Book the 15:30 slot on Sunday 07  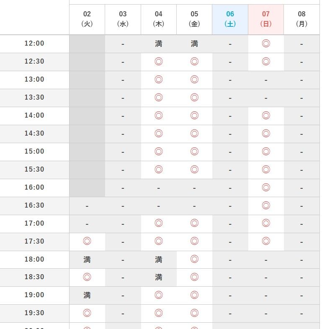tap(266, 170)
